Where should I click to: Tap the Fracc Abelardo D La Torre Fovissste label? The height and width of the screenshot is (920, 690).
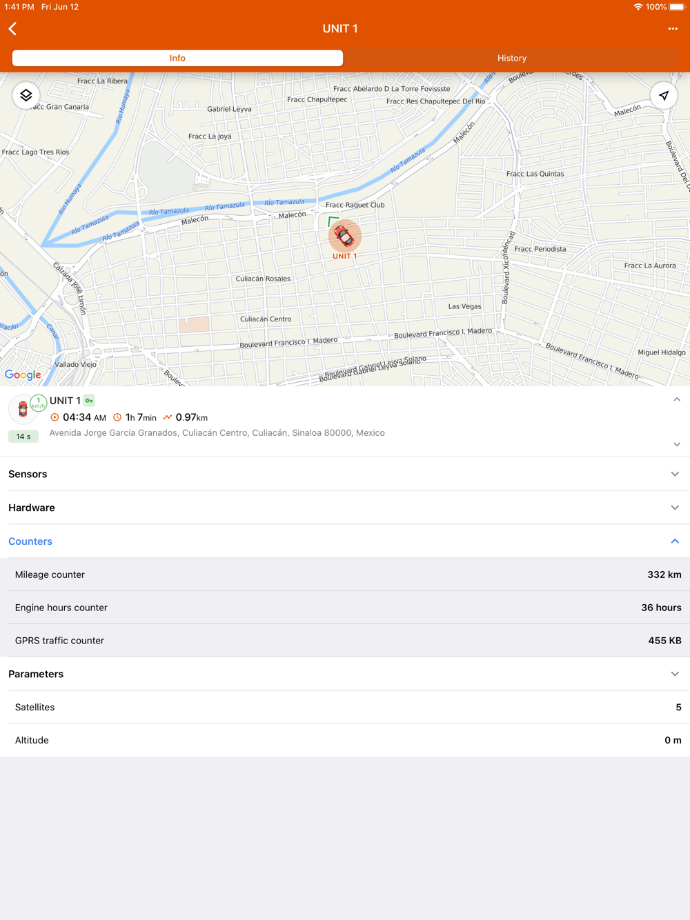pyautogui.click(x=391, y=89)
